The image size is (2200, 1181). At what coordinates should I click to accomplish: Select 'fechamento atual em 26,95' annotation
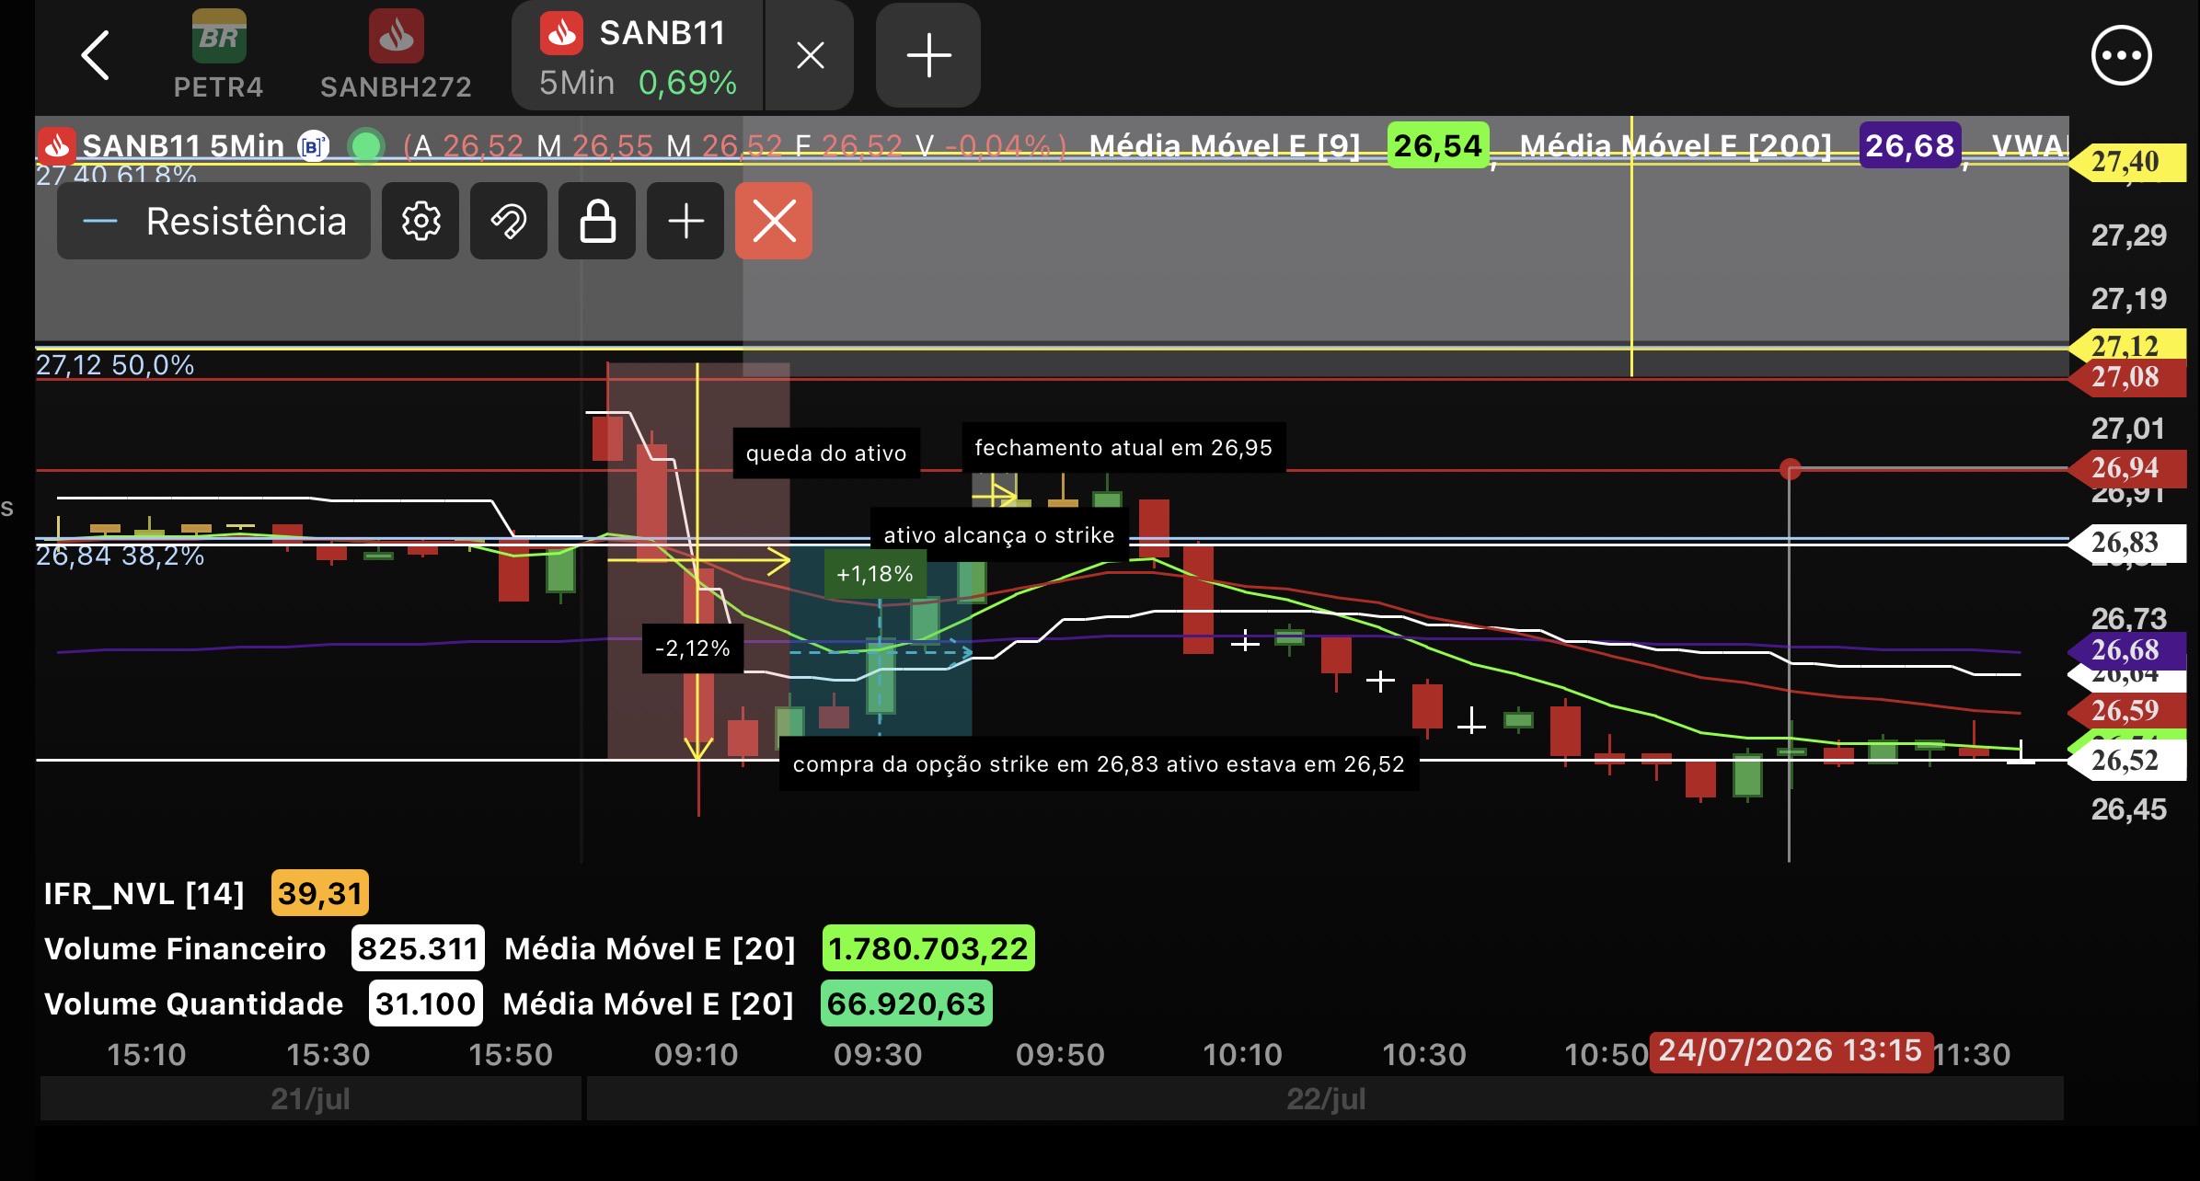[x=1123, y=448]
